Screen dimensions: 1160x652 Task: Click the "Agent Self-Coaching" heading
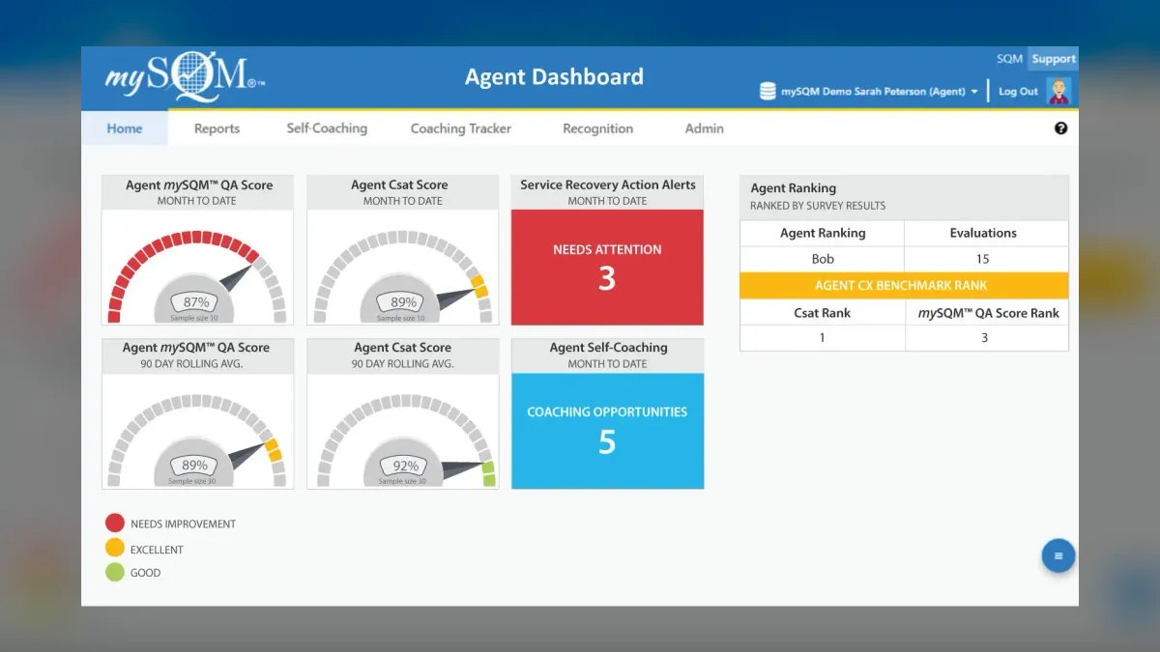tap(609, 348)
